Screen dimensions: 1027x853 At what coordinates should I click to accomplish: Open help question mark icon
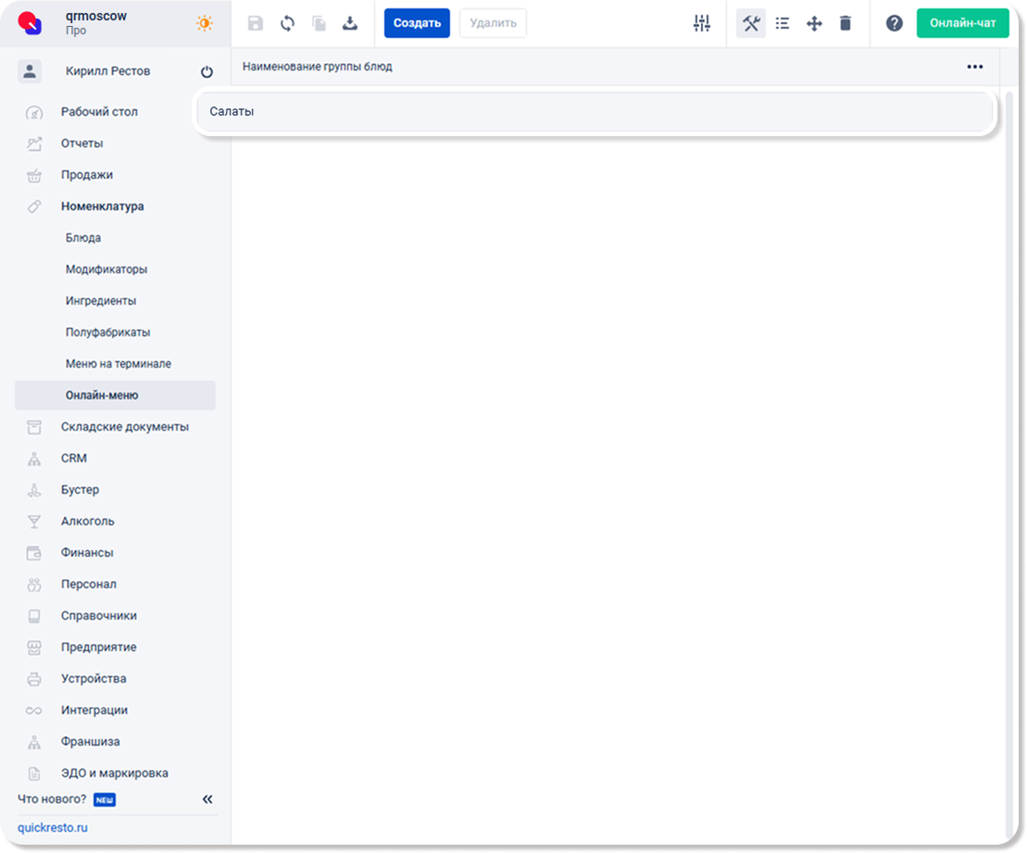[894, 23]
